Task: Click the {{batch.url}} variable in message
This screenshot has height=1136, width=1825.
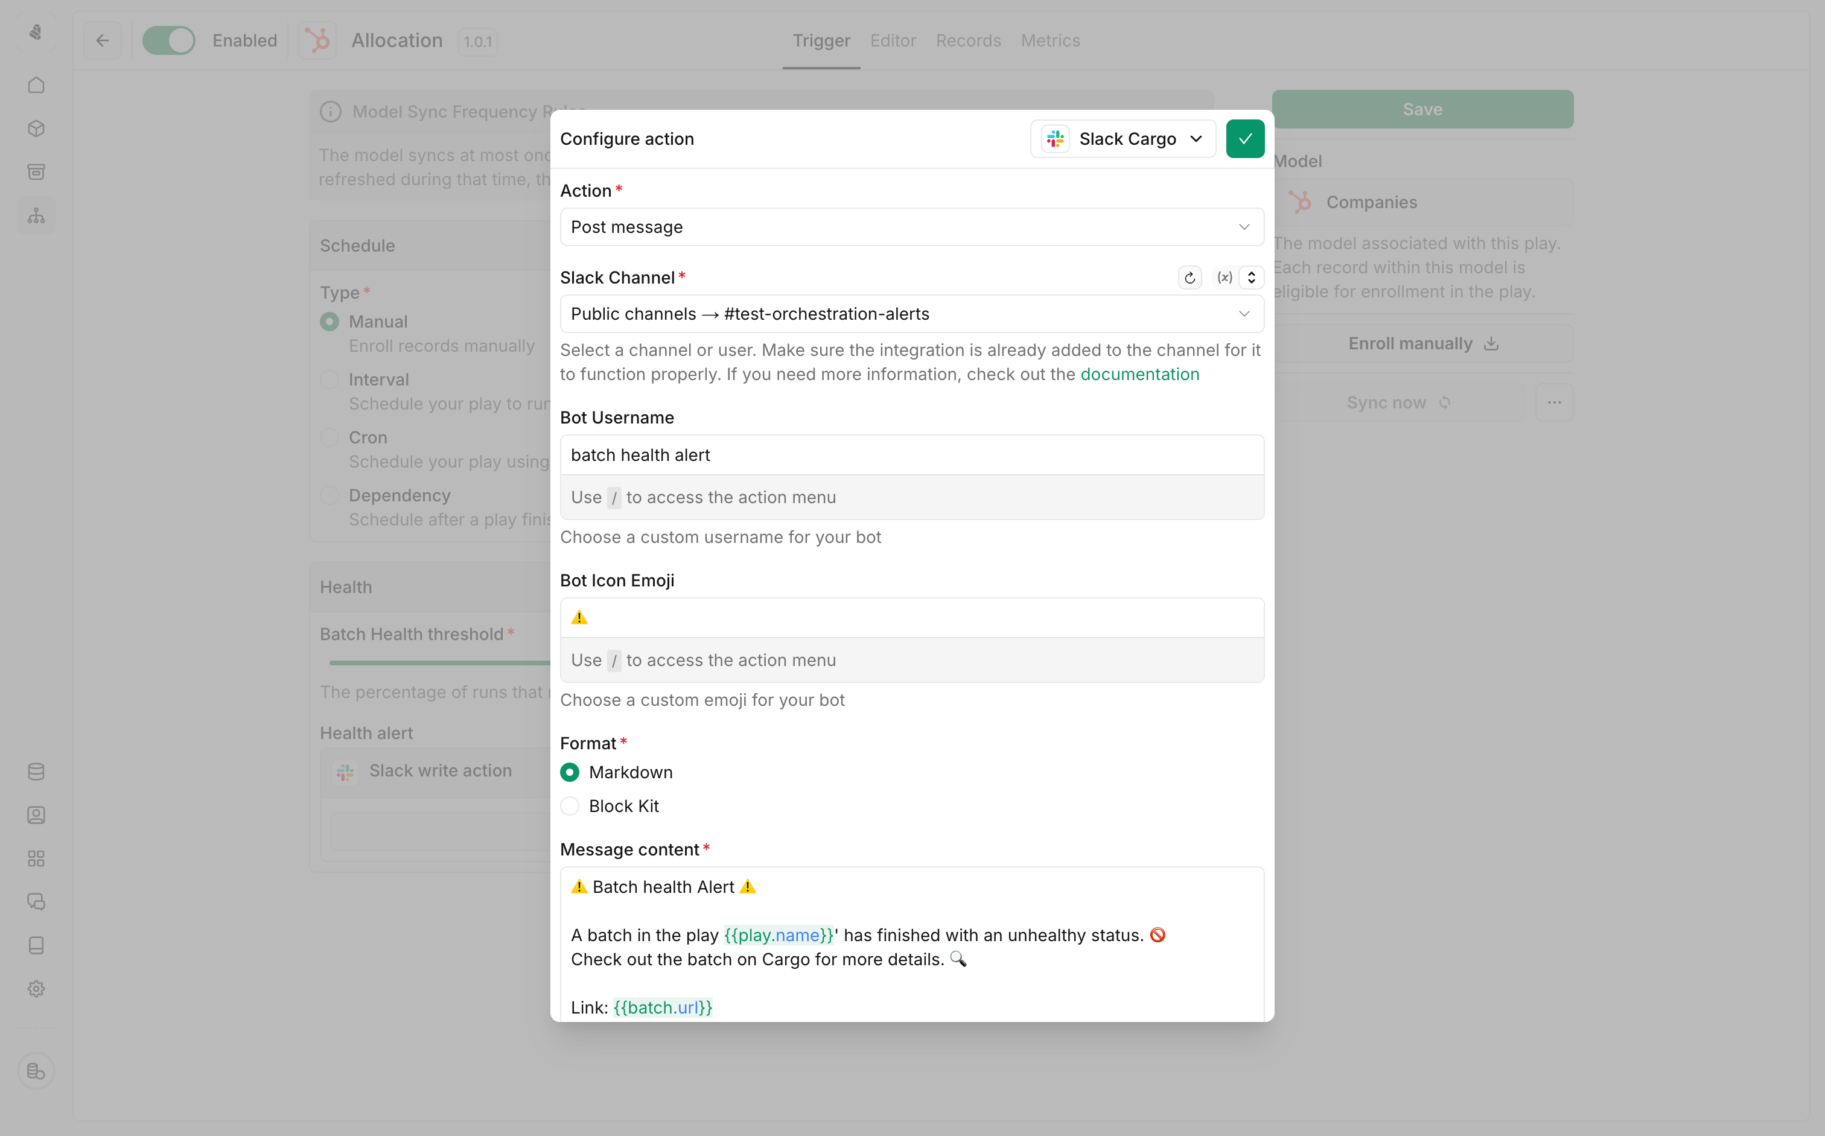Action: 662,1007
